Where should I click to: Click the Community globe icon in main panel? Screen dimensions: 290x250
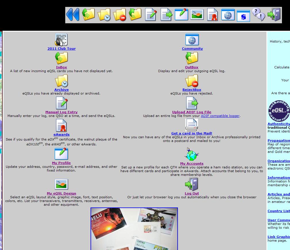(192, 40)
